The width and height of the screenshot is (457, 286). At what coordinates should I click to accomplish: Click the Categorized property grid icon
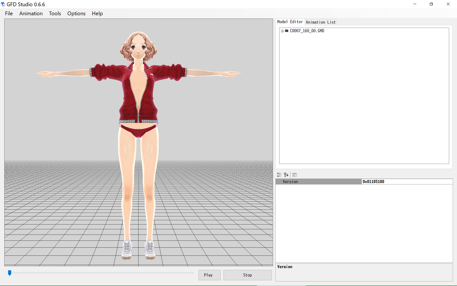(x=279, y=175)
